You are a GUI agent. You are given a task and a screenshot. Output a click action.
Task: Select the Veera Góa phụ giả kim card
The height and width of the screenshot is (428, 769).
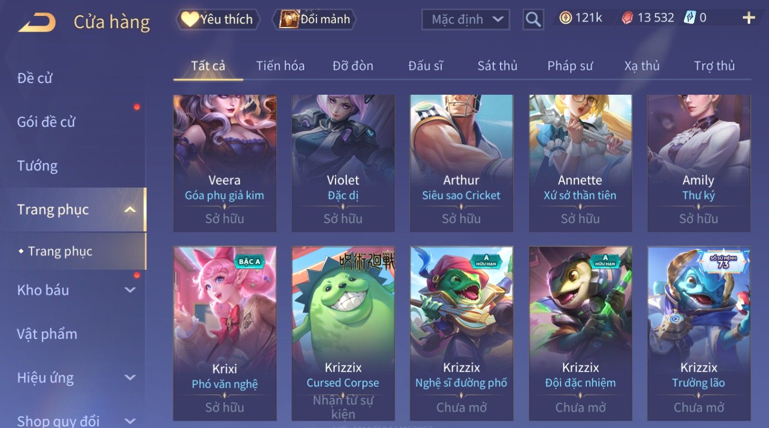click(x=225, y=163)
